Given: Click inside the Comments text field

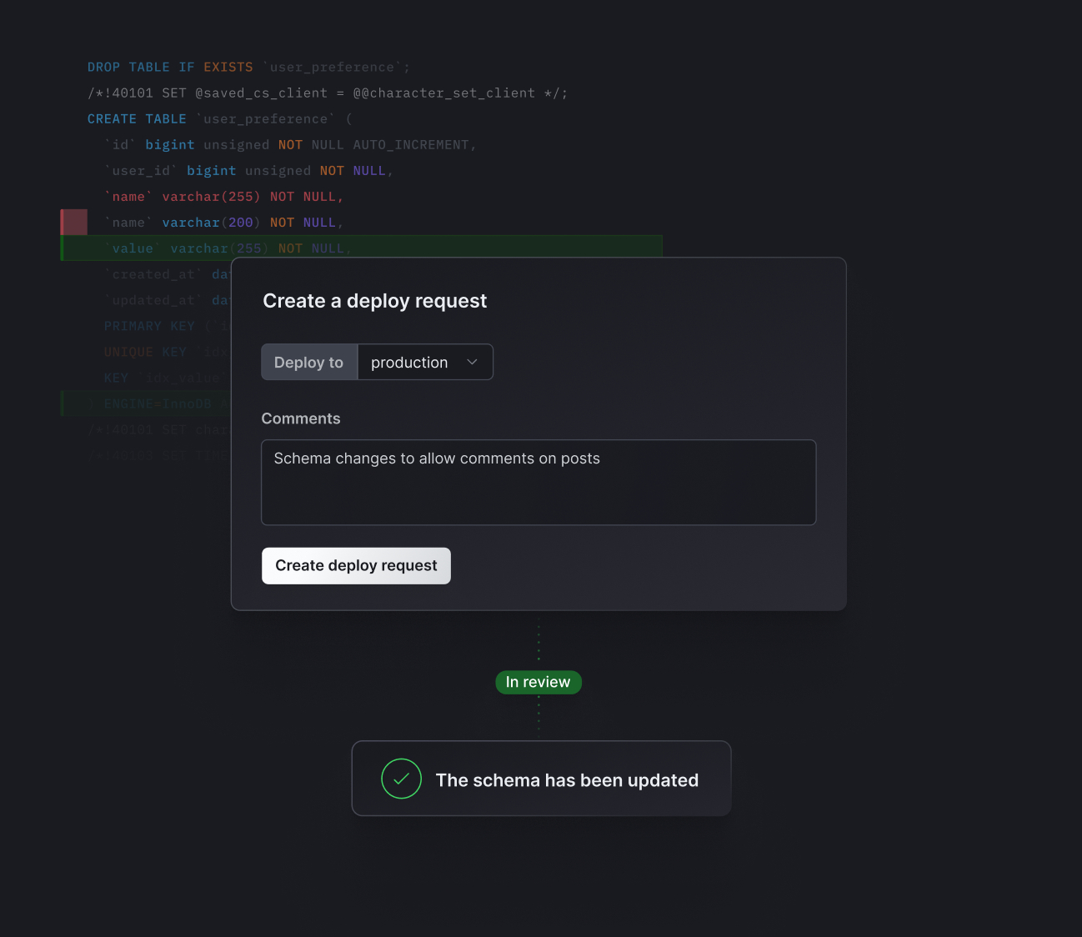Looking at the screenshot, I should [538, 482].
